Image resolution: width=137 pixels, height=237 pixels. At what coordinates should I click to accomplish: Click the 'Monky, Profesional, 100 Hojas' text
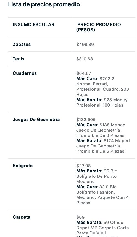click(x=102, y=102)
